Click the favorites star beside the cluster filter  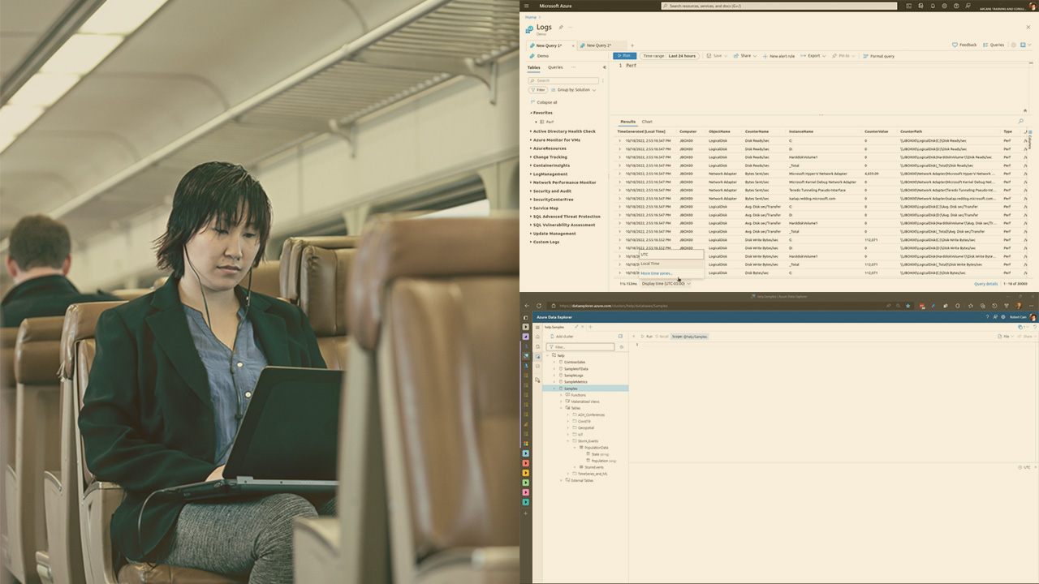coord(622,346)
